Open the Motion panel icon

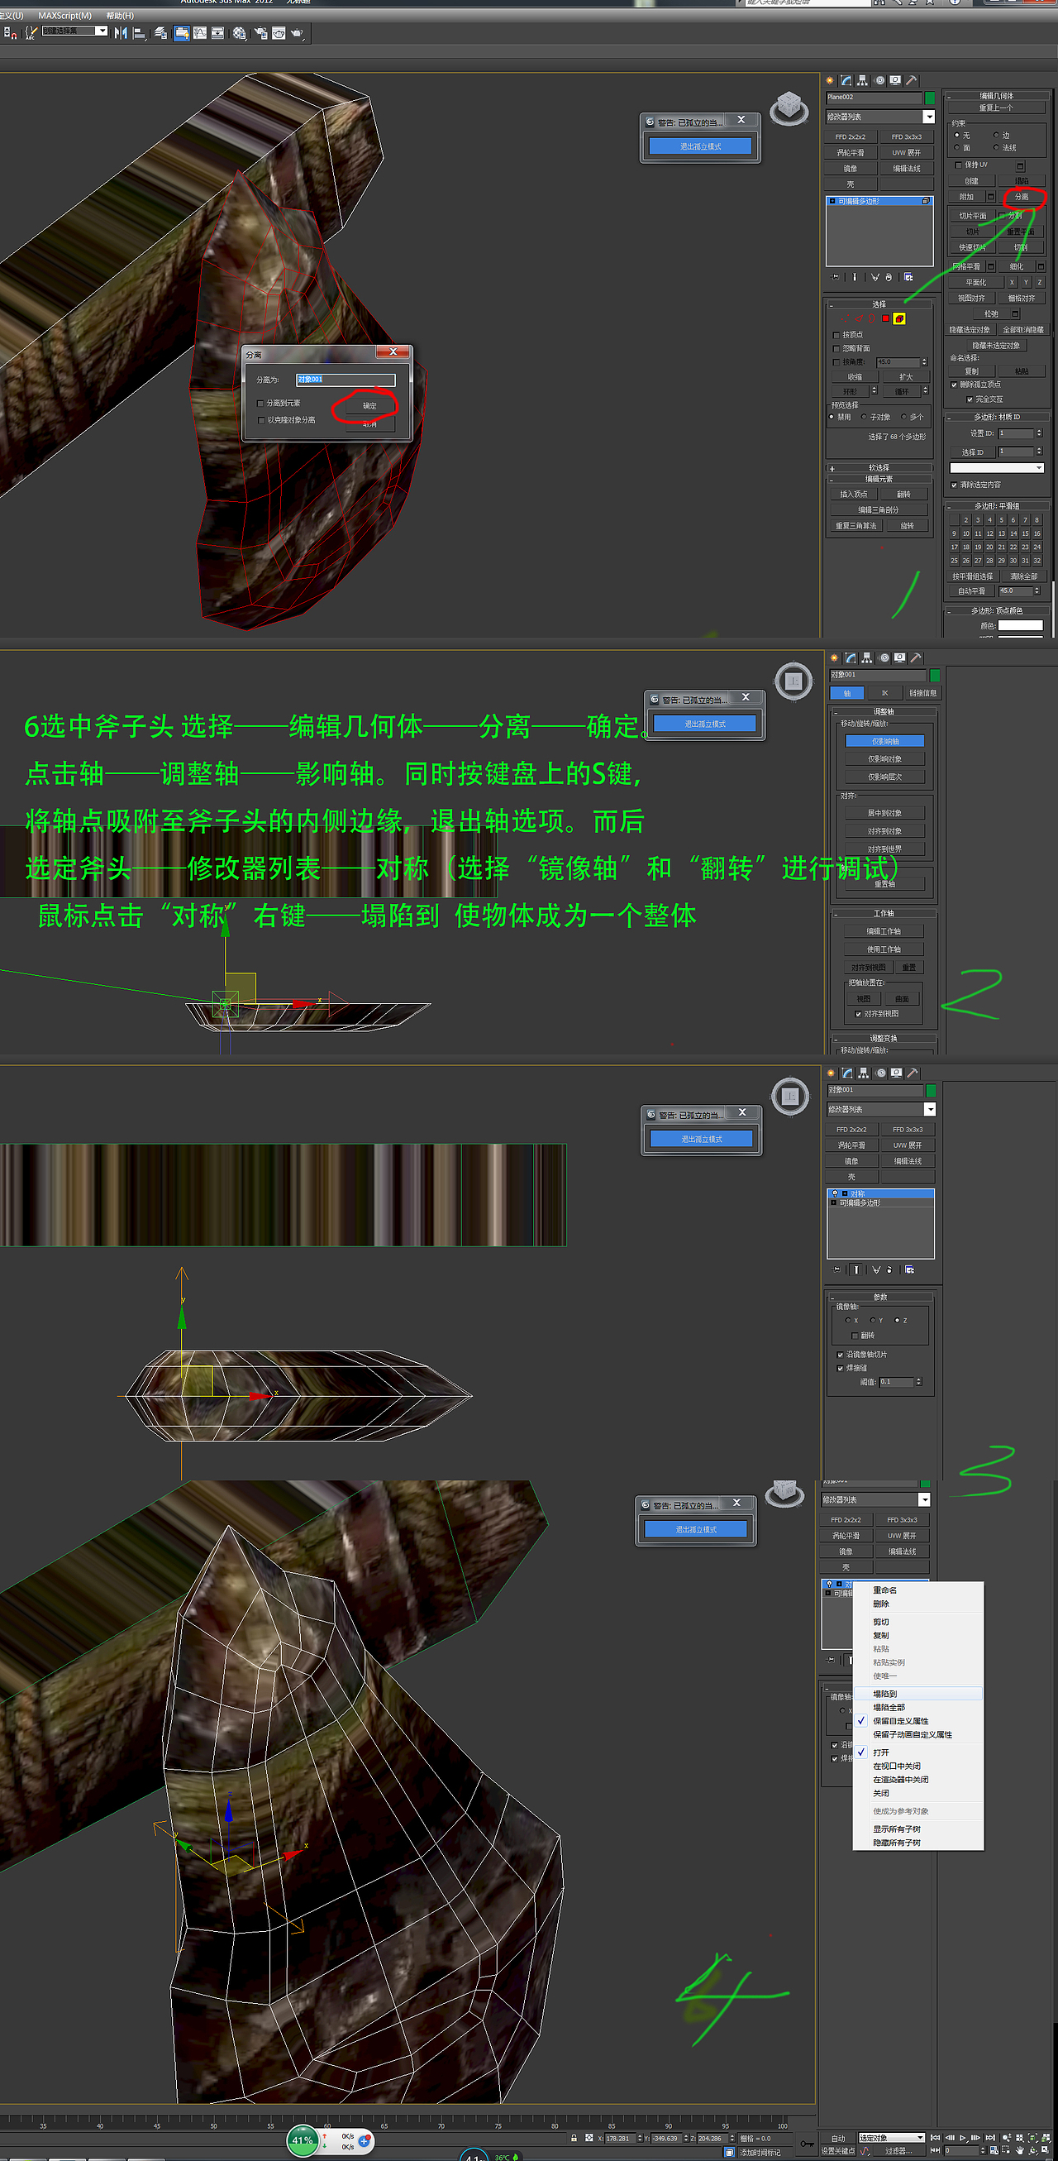[x=879, y=80]
